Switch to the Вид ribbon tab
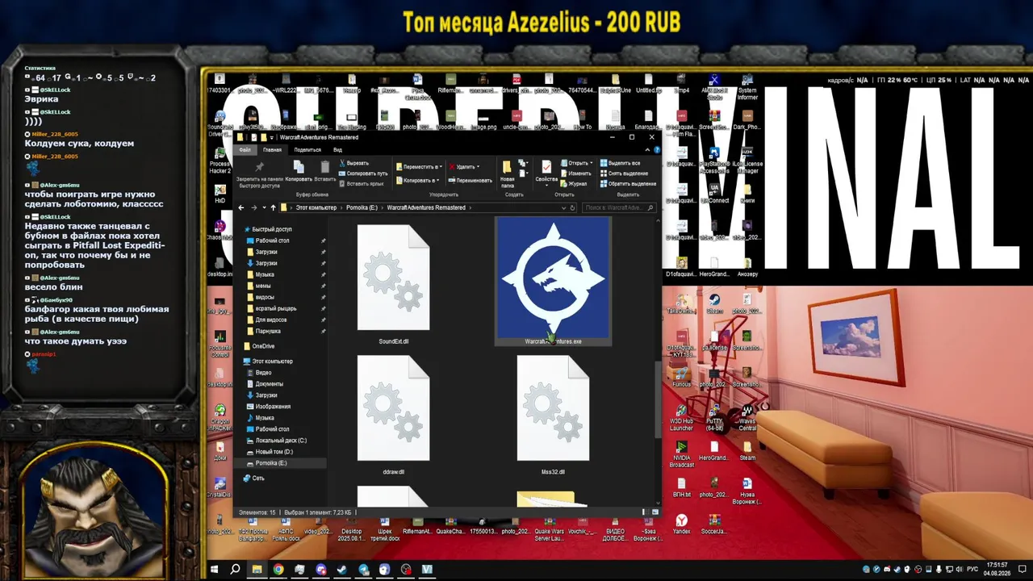 point(338,150)
